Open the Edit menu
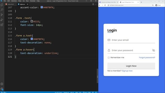 click(9, 1)
